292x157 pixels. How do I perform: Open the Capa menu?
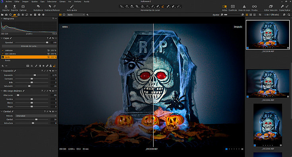43,2
